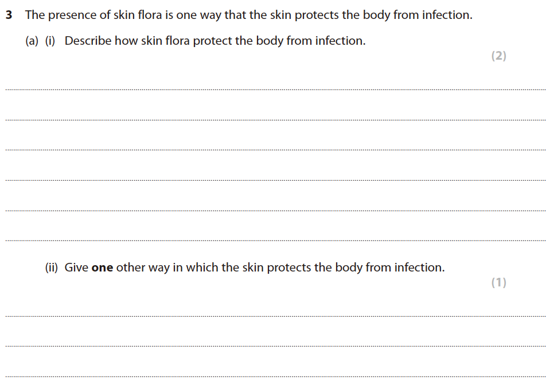
Task: Click the bold word 'one' in part (ii)
Action: click(102, 268)
